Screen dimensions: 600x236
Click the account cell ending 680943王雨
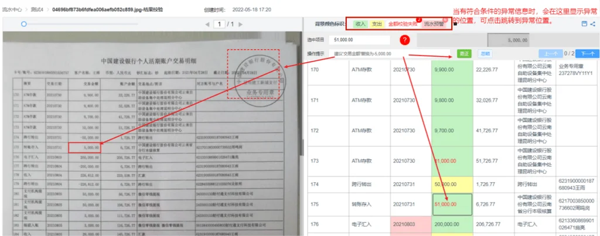(x=576, y=184)
